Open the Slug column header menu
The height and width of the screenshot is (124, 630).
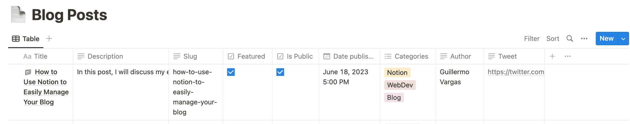coord(196,56)
